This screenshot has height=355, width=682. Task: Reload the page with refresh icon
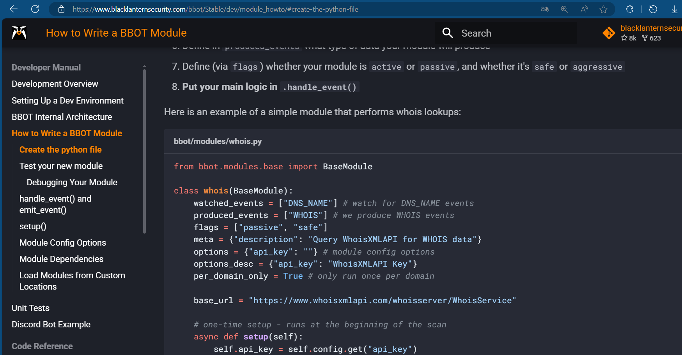(x=35, y=9)
